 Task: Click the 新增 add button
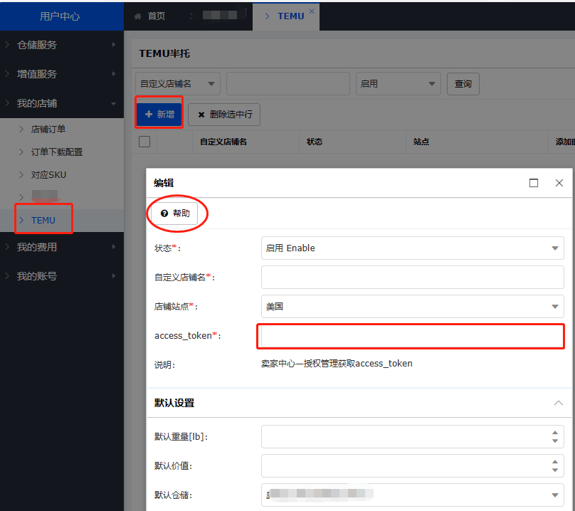[159, 114]
